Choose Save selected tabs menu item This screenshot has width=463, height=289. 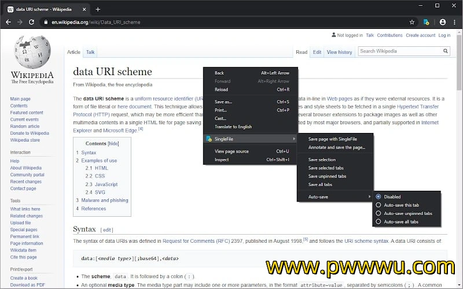pos(335,168)
